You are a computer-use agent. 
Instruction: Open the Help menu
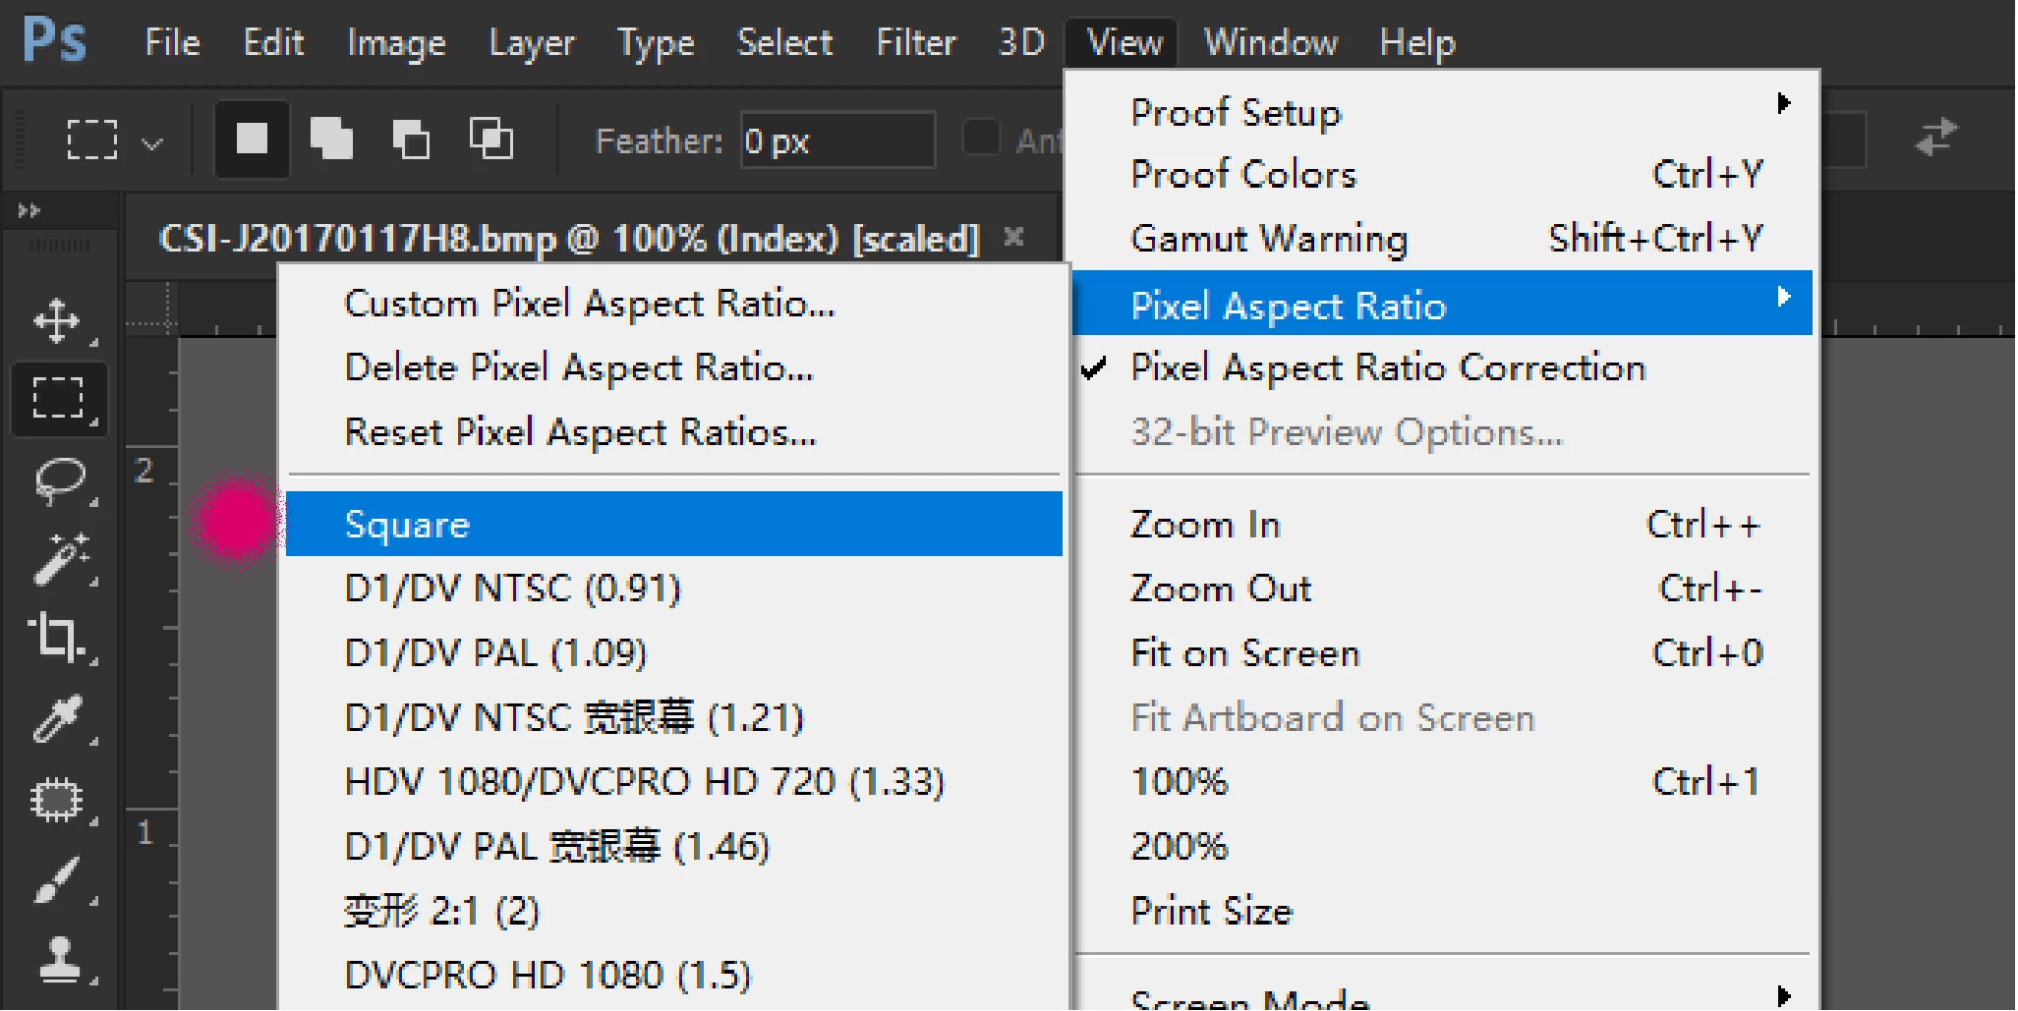[1417, 43]
